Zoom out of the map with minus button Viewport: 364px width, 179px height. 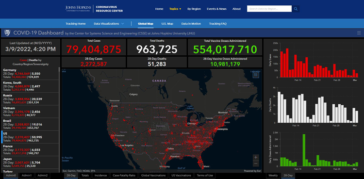coord(256,163)
